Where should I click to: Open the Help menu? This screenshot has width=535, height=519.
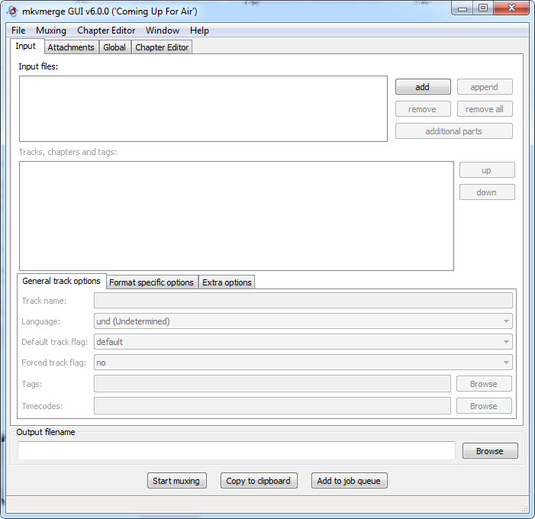(x=199, y=31)
